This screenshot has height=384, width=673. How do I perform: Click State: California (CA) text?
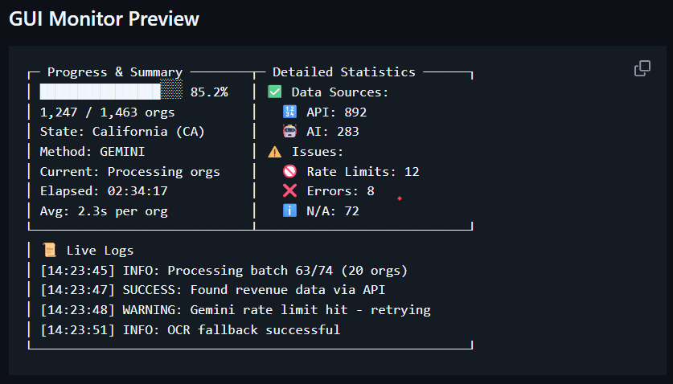[x=122, y=132]
